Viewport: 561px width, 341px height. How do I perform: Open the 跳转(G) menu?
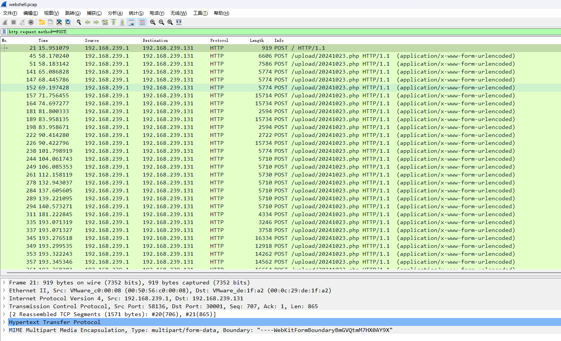tap(73, 13)
